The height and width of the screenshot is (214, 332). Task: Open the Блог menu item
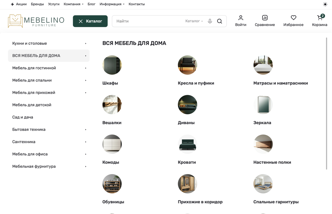point(92,4)
